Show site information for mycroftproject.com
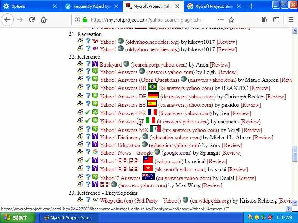The image size is (298, 223). [x=77, y=20]
